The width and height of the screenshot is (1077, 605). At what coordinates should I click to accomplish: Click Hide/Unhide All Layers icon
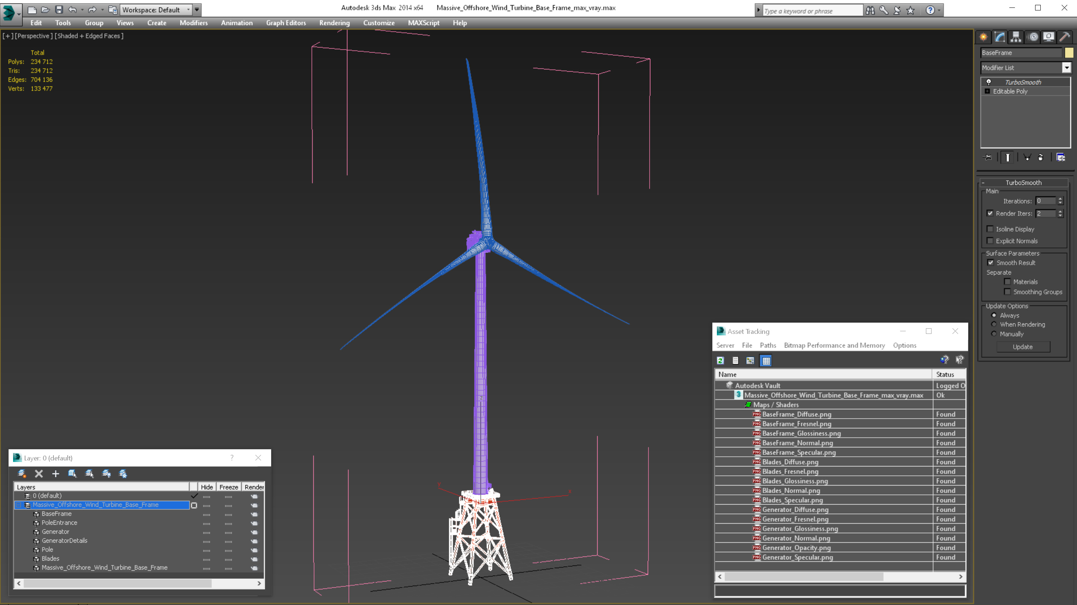coord(106,474)
